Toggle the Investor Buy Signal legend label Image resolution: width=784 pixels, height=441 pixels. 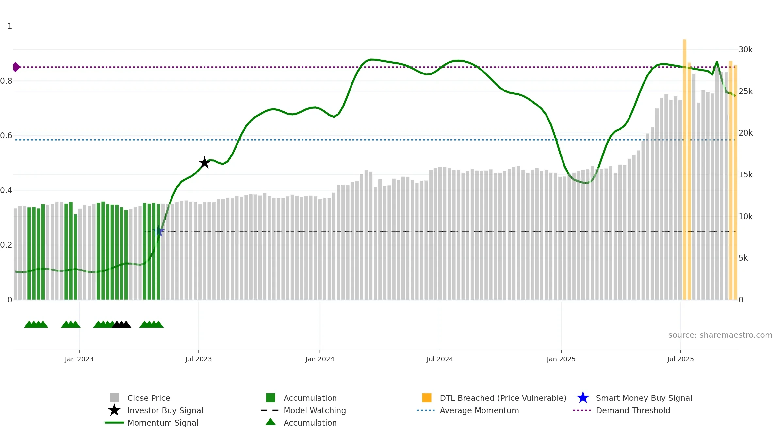tap(165, 410)
